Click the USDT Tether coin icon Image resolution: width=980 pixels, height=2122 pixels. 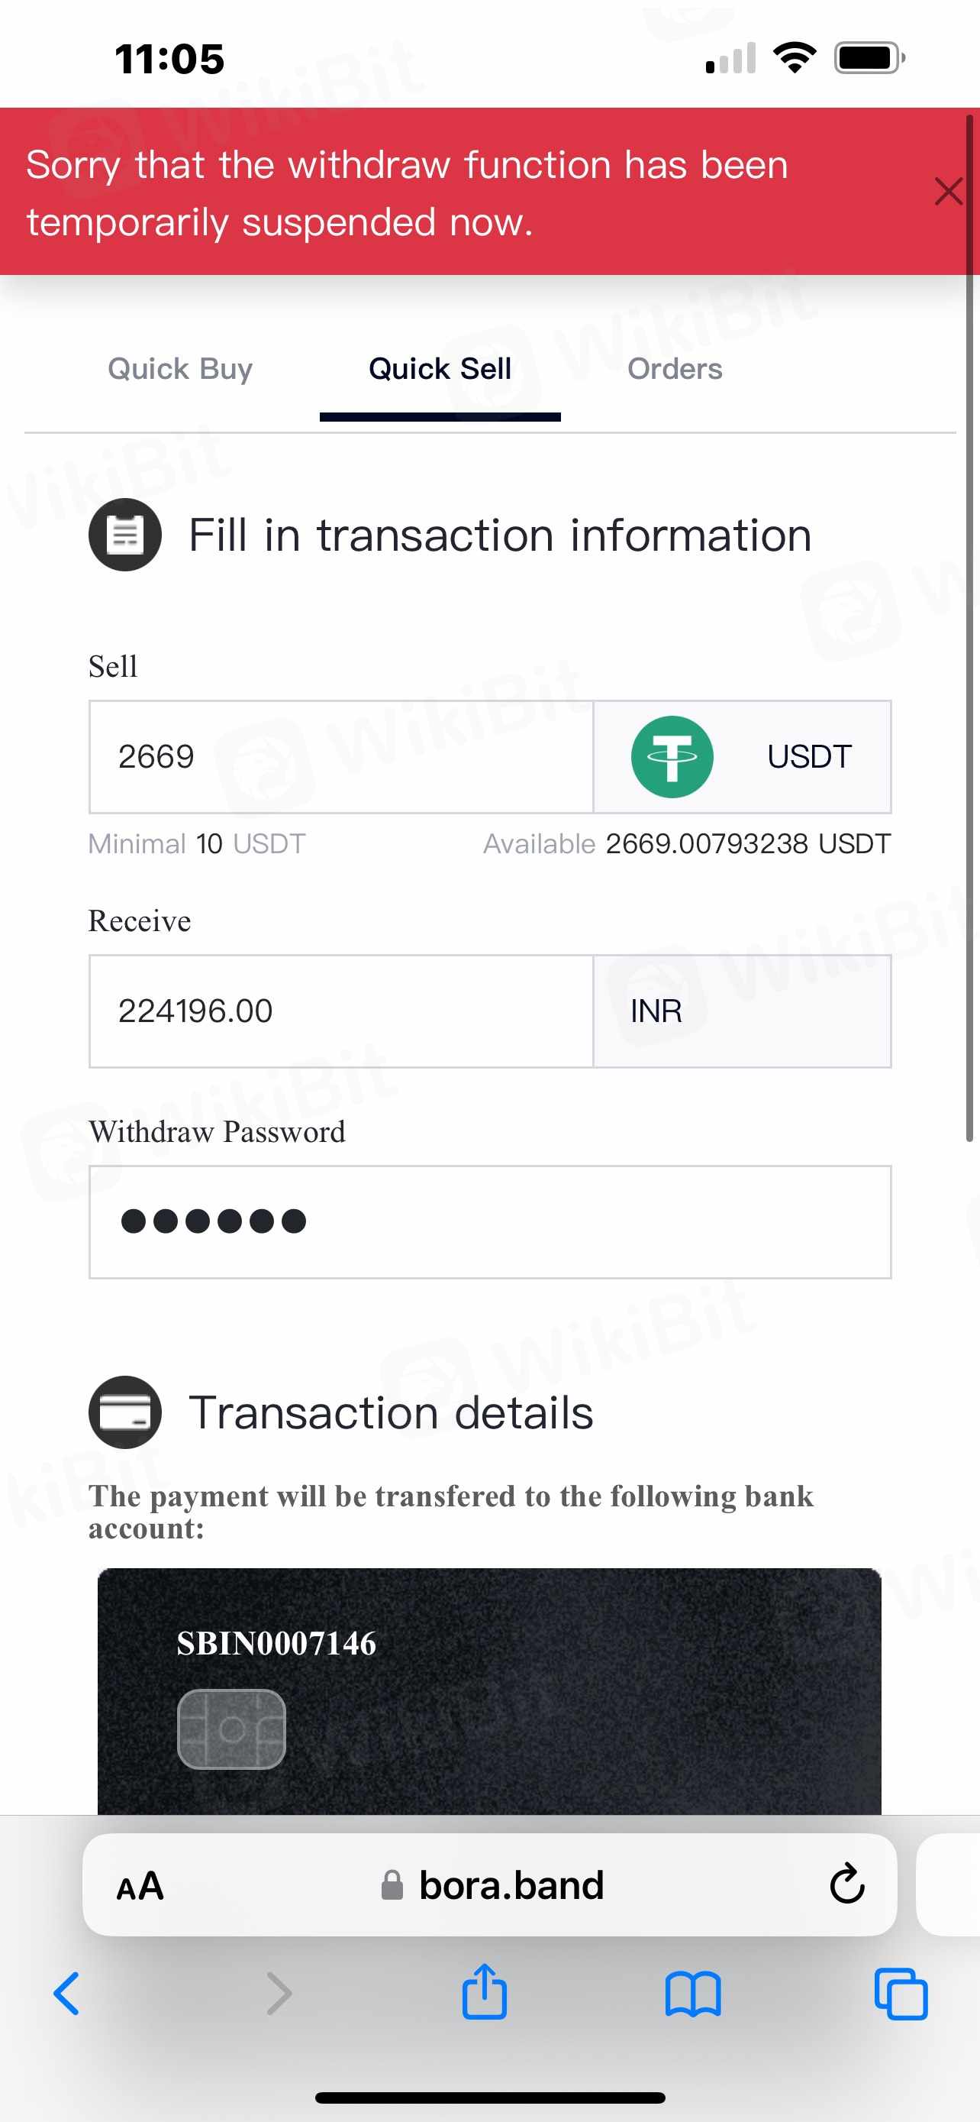pyautogui.click(x=672, y=756)
